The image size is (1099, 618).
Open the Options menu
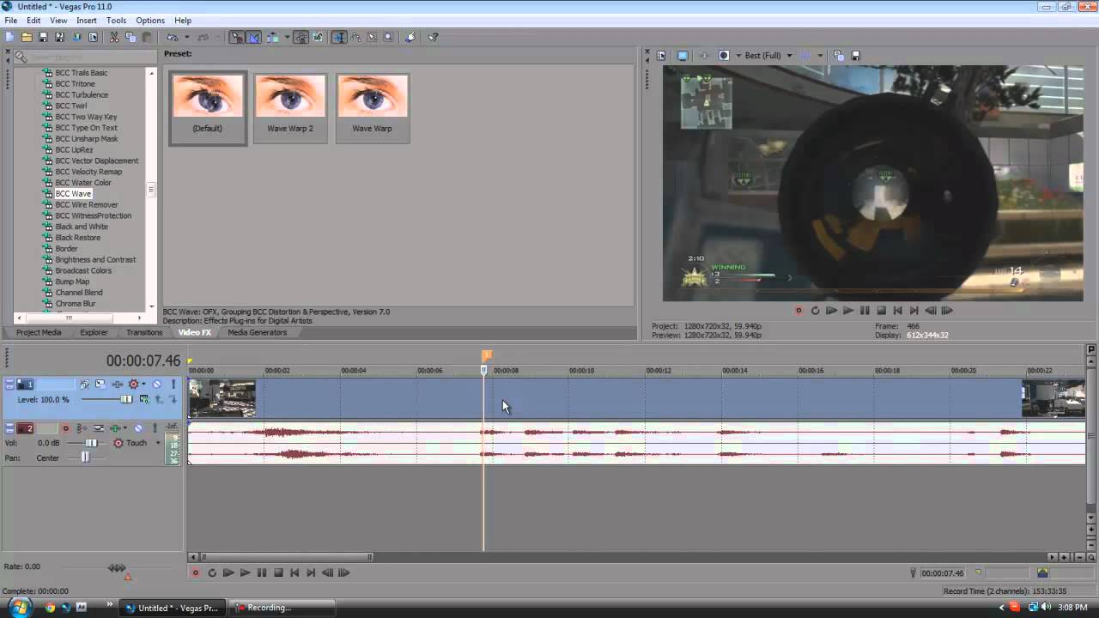[x=150, y=20]
